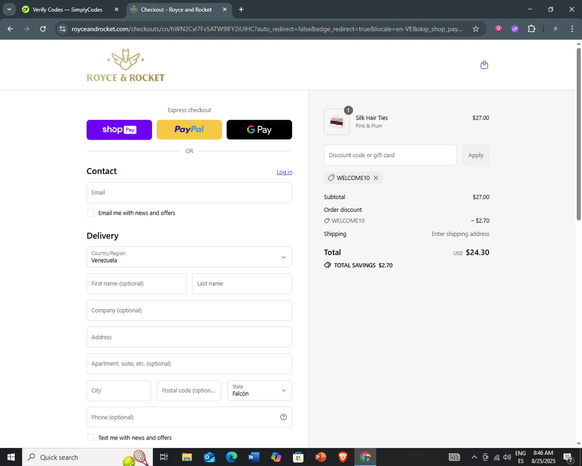Image resolution: width=582 pixels, height=466 pixels.
Task: Click the City field
Action: [119, 390]
